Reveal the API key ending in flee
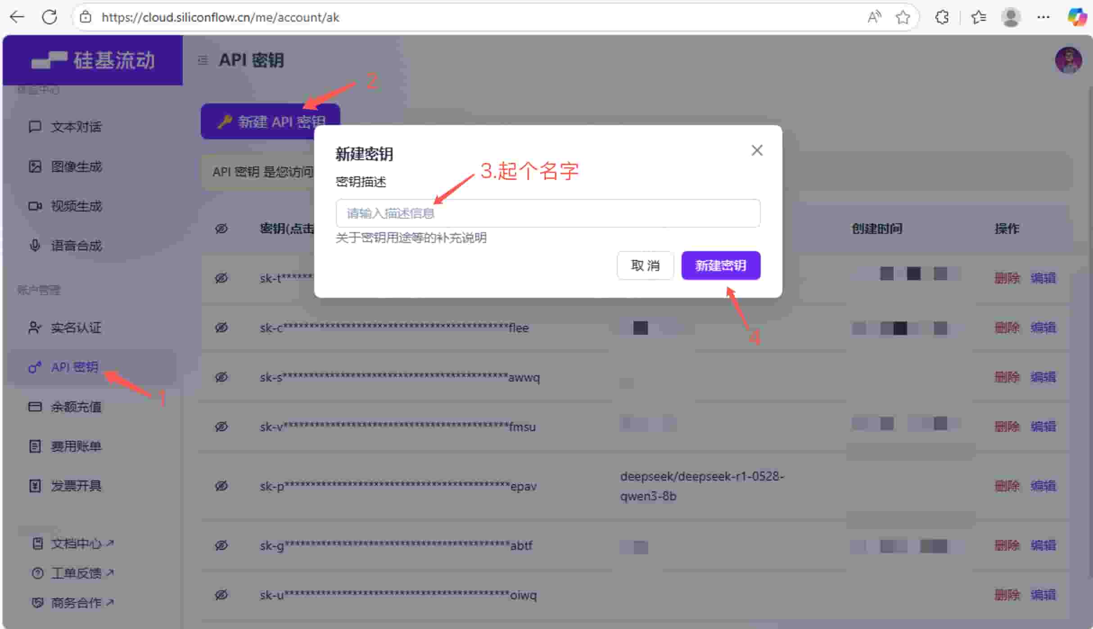 point(221,328)
